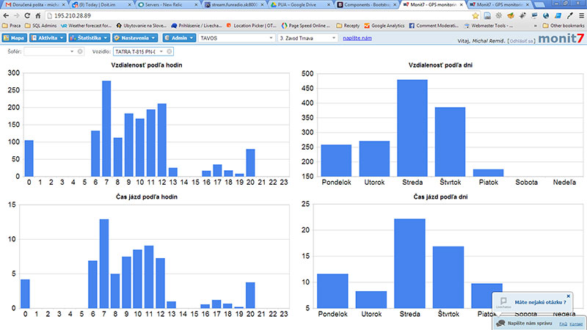Click the LiveChat speech bubble icon
Image resolution: width=587 pixels, height=330 pixels.
tap(504, 300)
